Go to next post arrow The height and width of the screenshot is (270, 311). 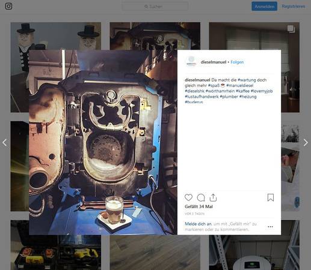(306, 143)
